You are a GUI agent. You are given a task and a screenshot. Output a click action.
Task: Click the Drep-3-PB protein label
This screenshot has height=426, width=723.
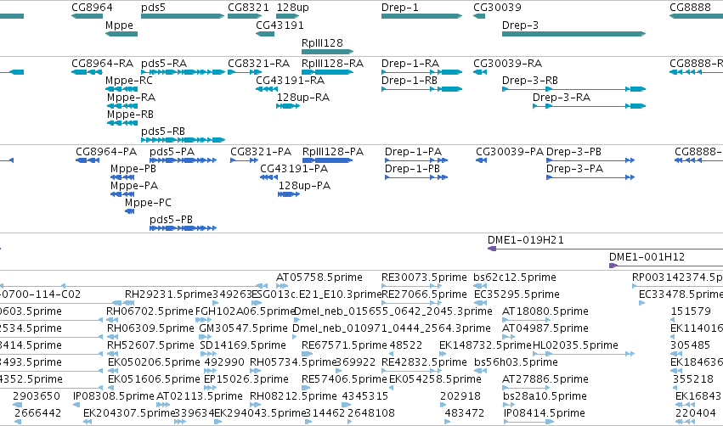(x=573, y=152)
